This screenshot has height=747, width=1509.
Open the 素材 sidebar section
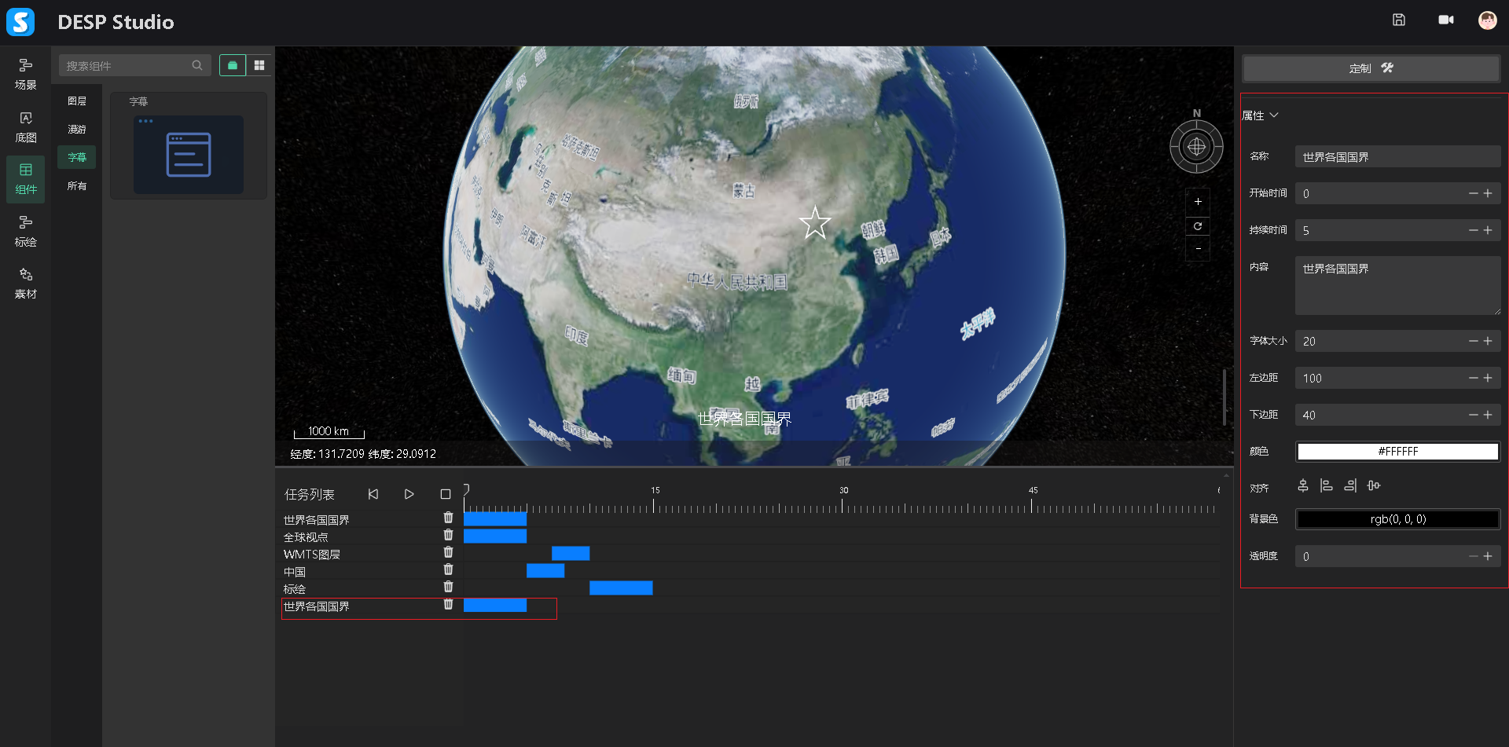coord(25,283)
